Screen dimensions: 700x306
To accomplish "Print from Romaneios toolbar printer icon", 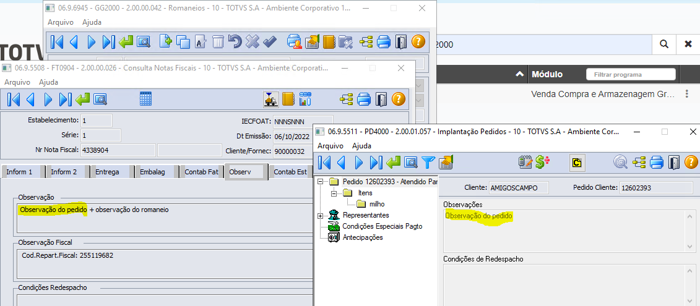I will (384, 42).
